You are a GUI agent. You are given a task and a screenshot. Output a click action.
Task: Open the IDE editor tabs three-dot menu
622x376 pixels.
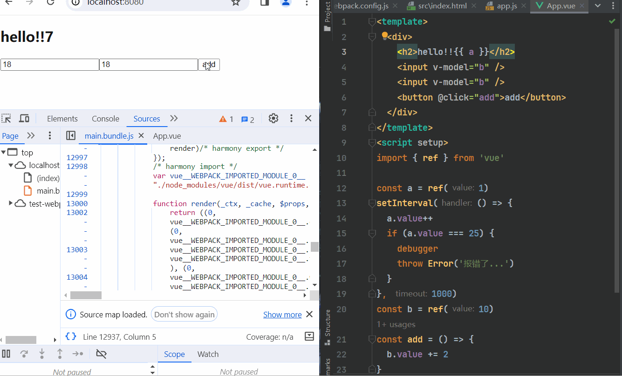[613, 6]
